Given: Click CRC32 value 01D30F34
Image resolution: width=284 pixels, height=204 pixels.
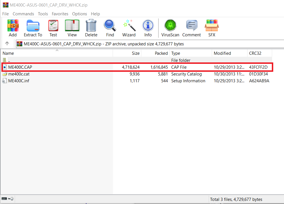Looking at the screenshot, I should click(259, 74).
